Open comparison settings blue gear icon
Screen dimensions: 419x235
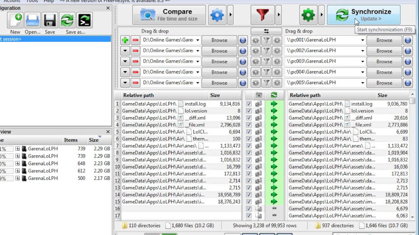(x=217, y=15)
